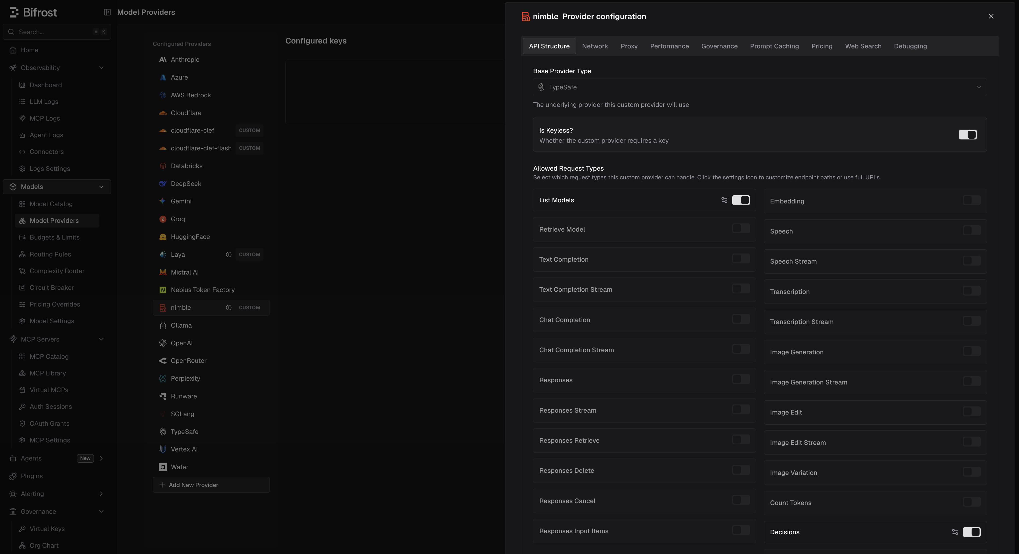Select the Anthropic provider icon

click(163, 60)
